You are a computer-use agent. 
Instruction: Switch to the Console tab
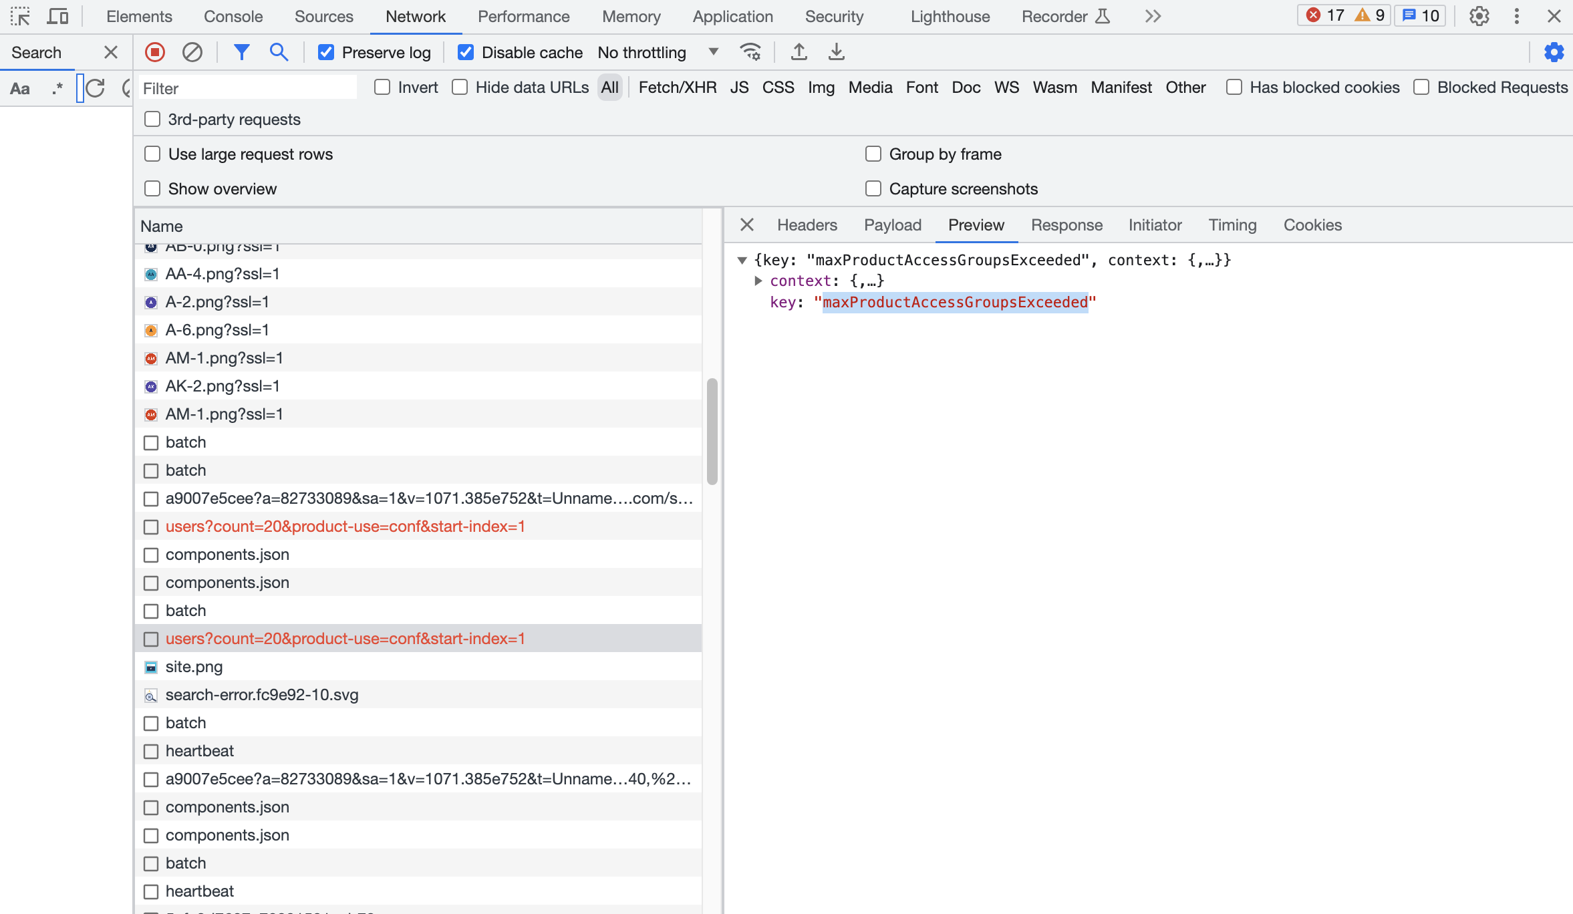coord(233,16)
